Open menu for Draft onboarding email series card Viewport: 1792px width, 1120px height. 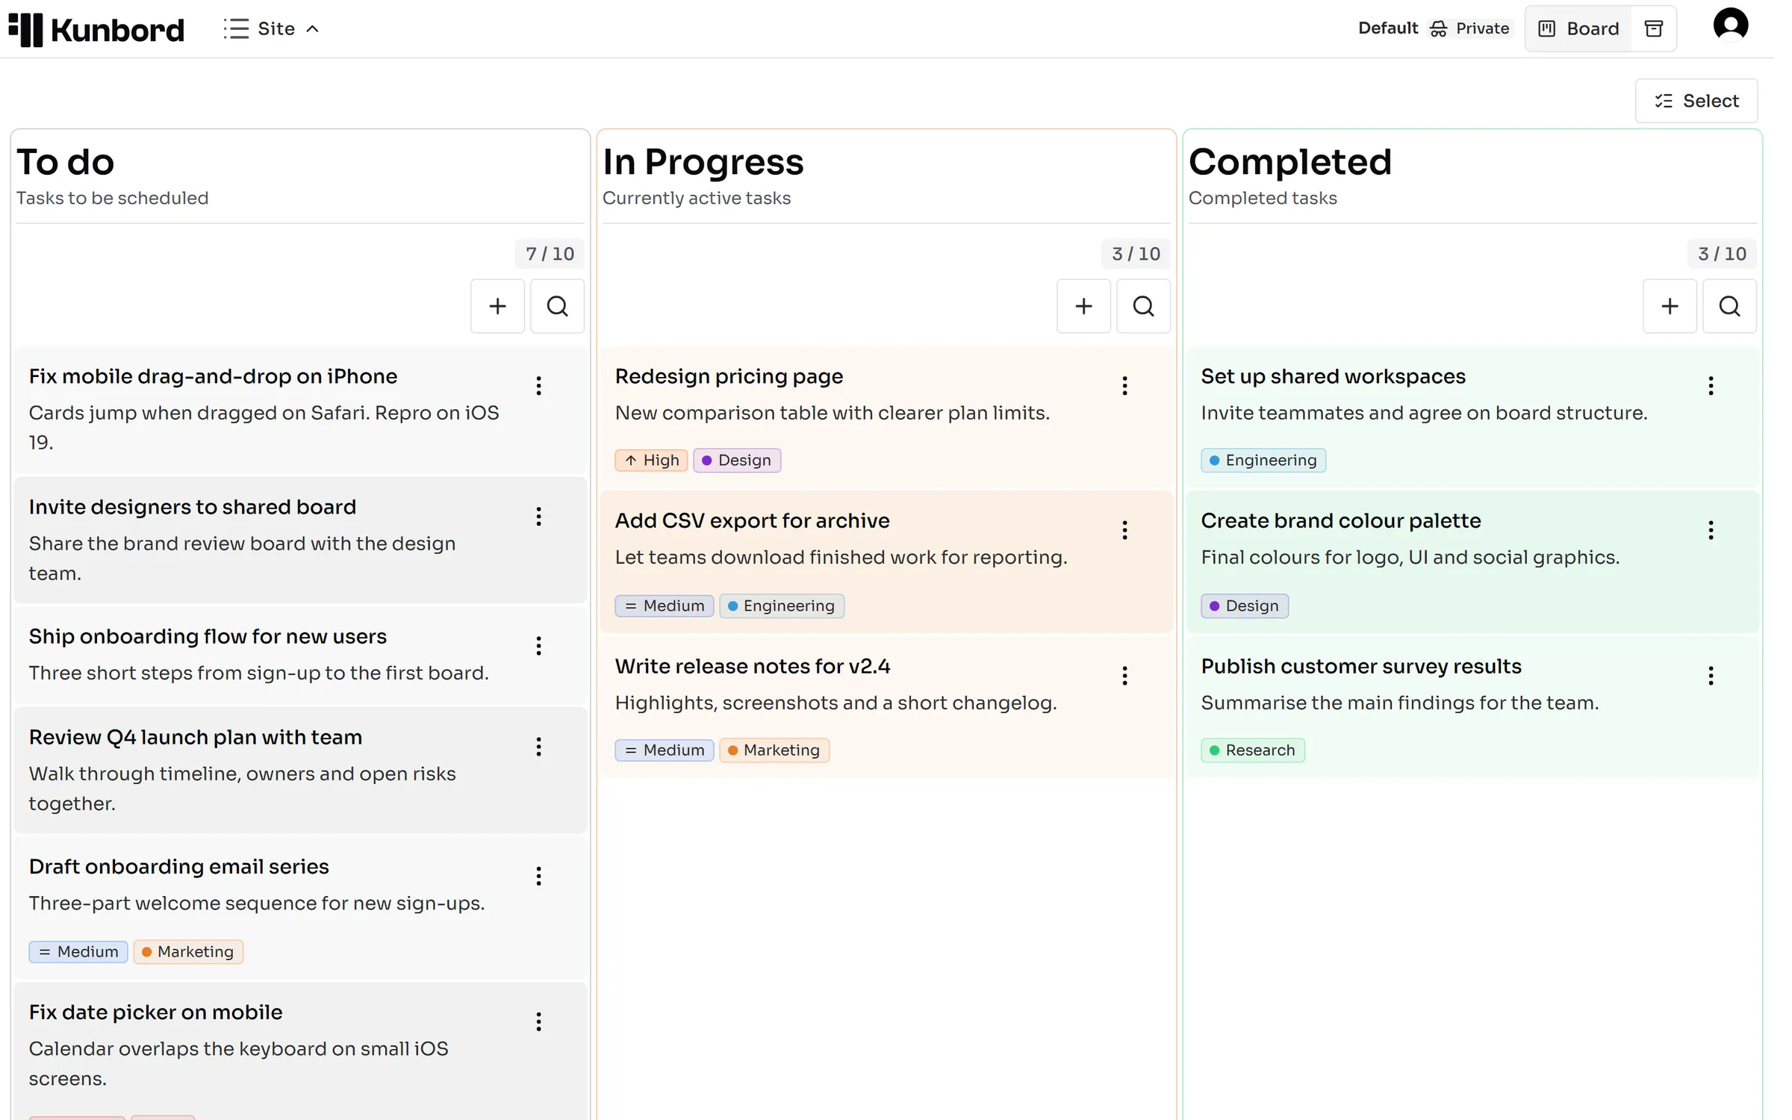tap(538, 876)
